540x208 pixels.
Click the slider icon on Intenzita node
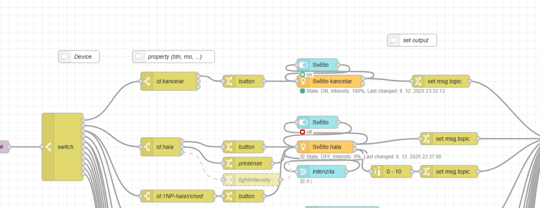click(x=303, y=171)
